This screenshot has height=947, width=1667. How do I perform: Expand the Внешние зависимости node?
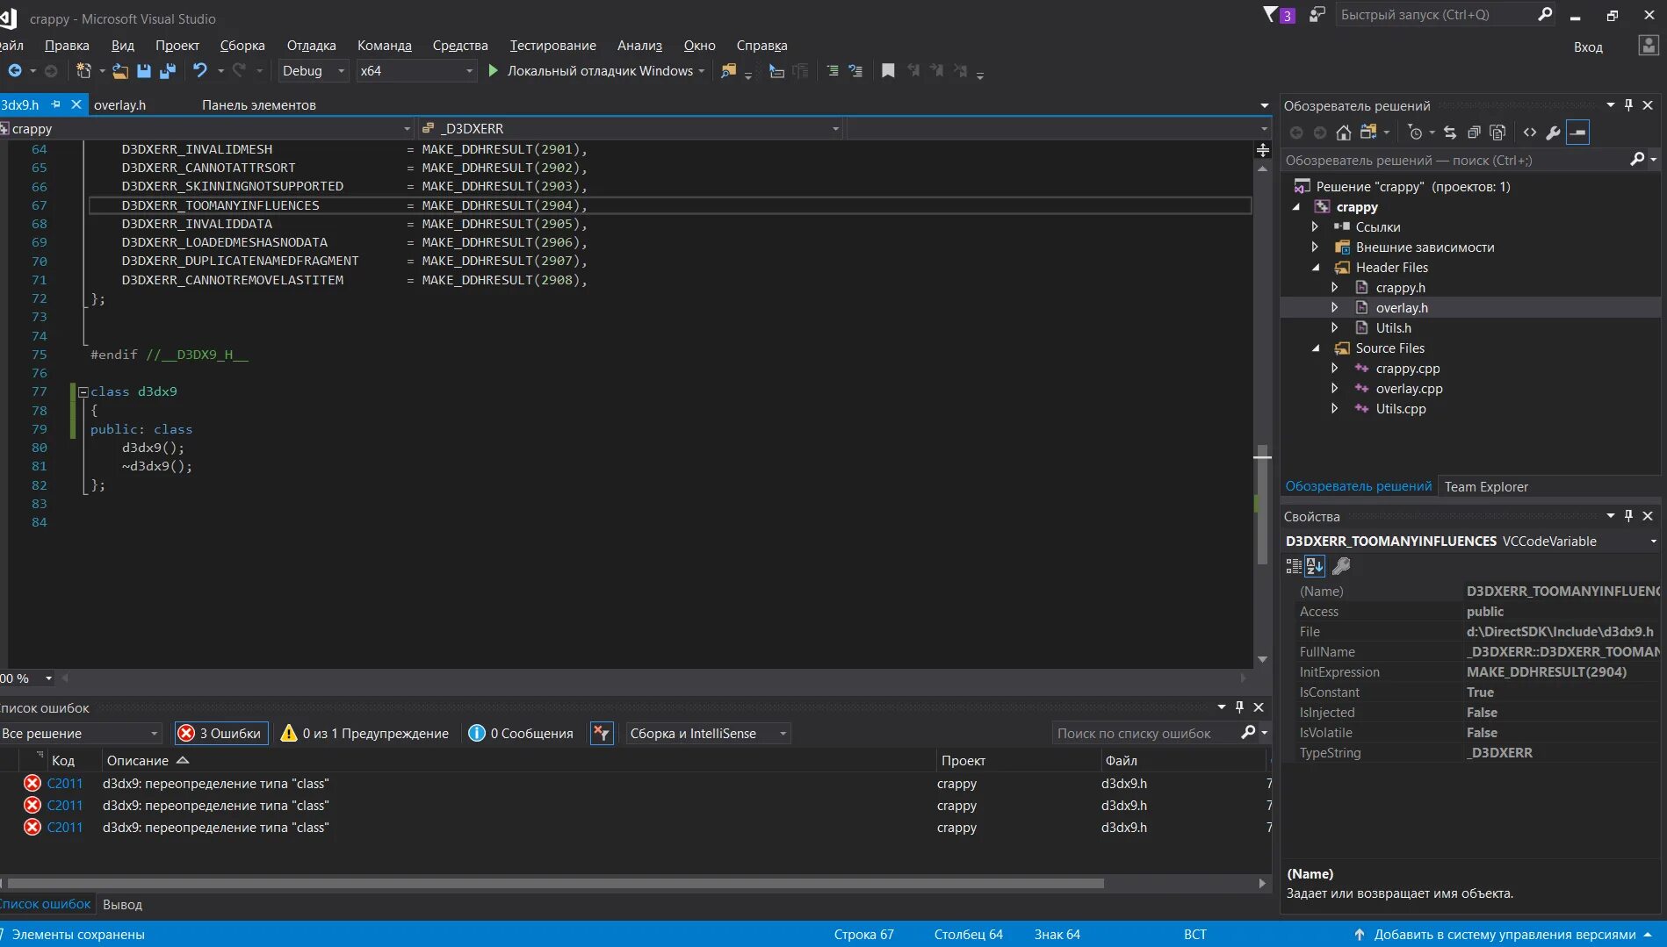pyautogui.click(x=1315, y=247)
